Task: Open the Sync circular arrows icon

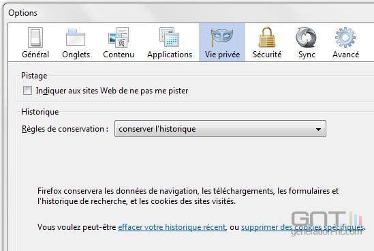Action: tap(307, 38)
